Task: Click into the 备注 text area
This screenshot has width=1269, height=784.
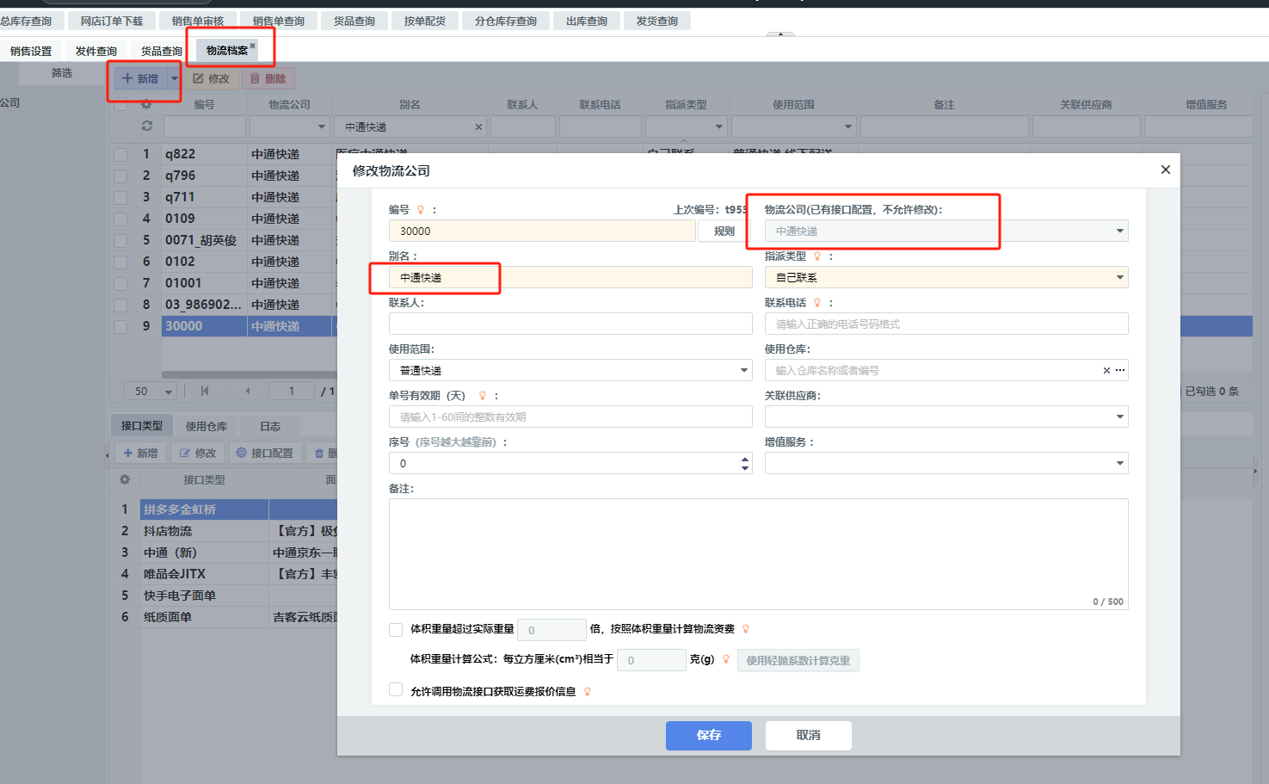Action: coord(757,551)
